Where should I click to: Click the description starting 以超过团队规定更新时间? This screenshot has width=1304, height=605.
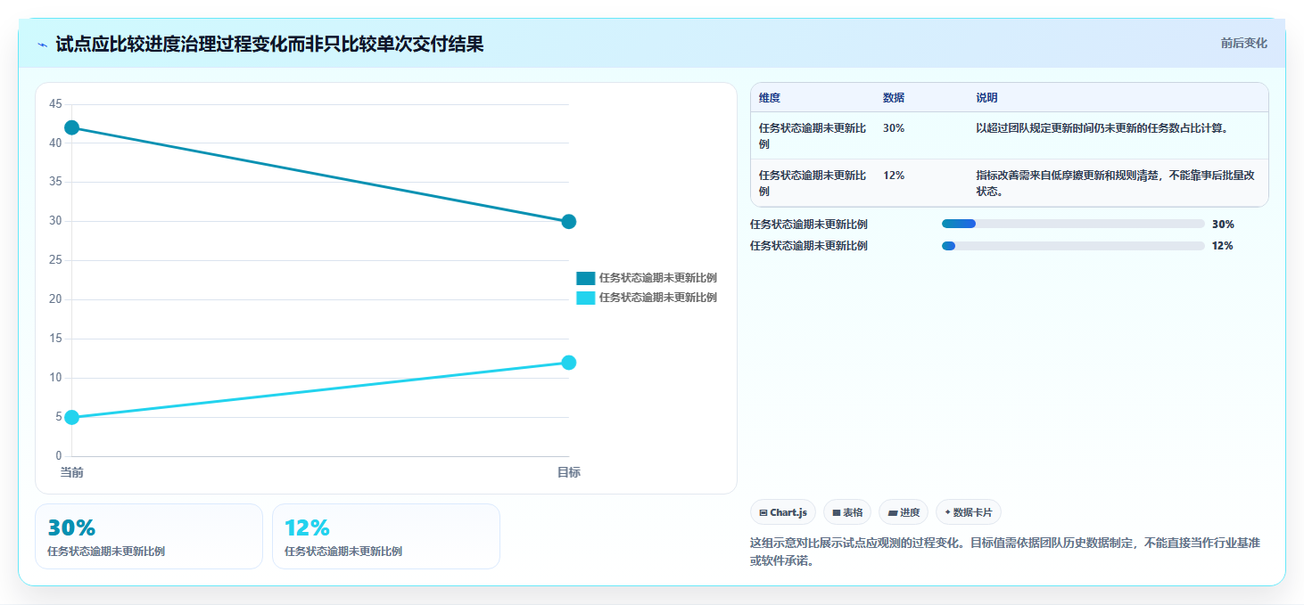click(x=1102, y=128)
